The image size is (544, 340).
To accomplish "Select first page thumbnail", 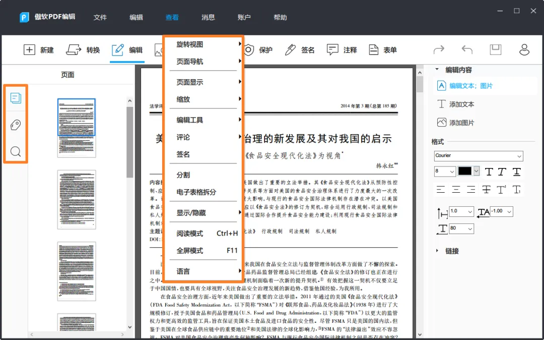I will 77,128.
